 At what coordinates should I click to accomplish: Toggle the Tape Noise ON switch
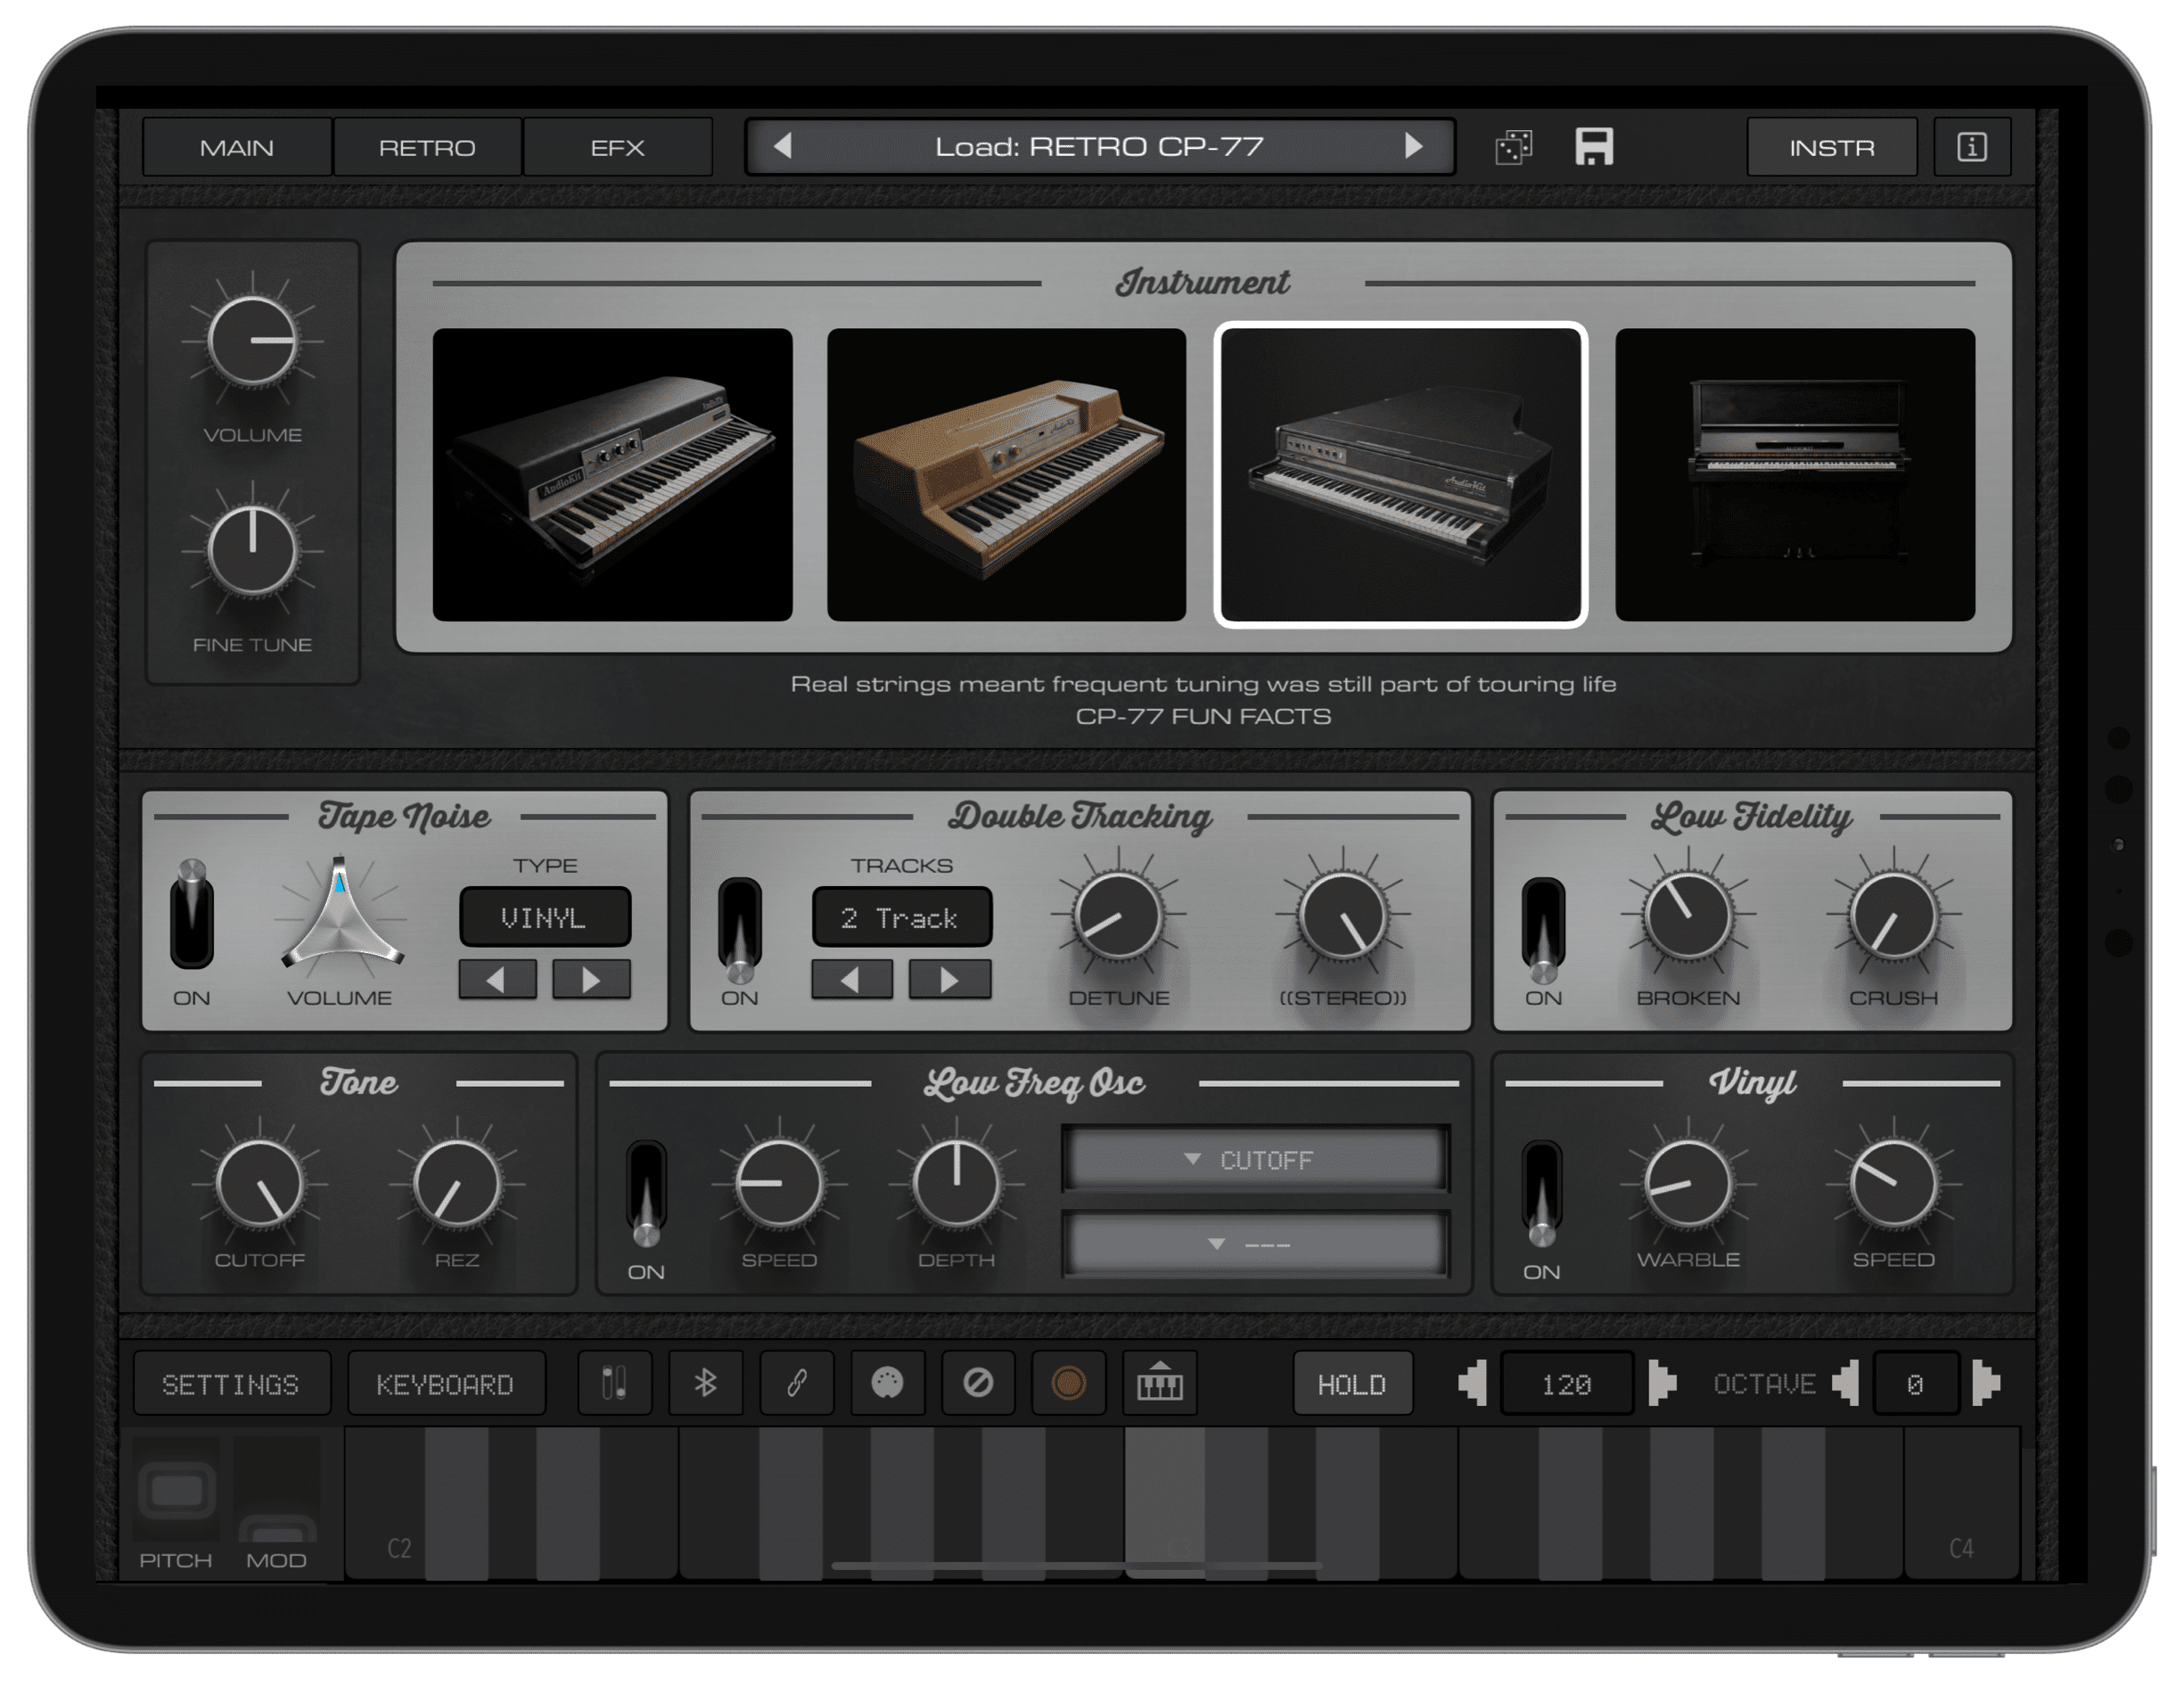(x=191, y=915)
